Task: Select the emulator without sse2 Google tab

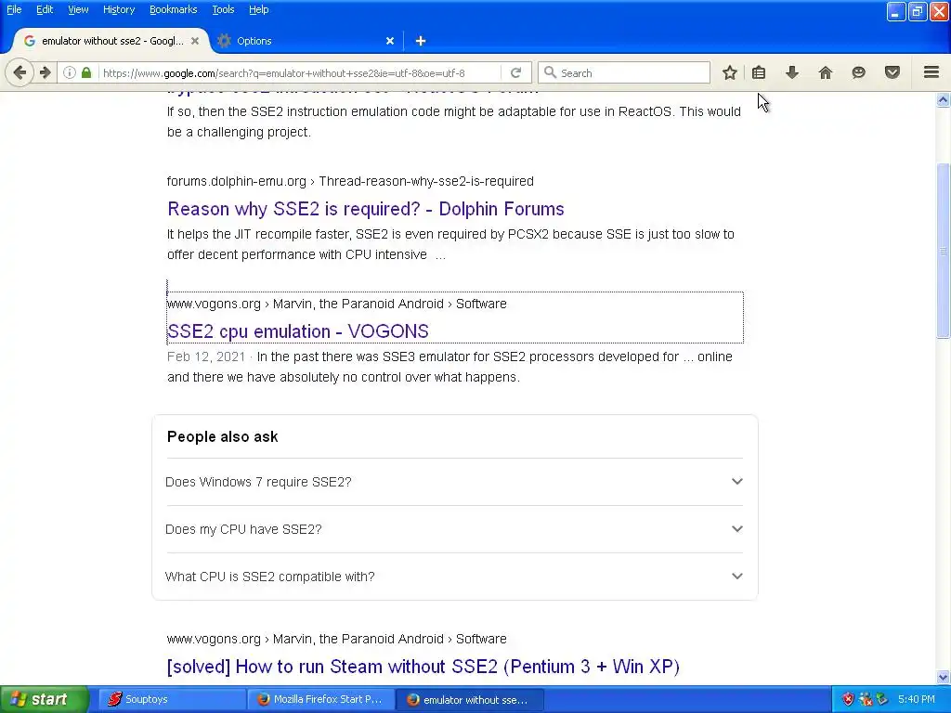Action: tap(111, 41)
